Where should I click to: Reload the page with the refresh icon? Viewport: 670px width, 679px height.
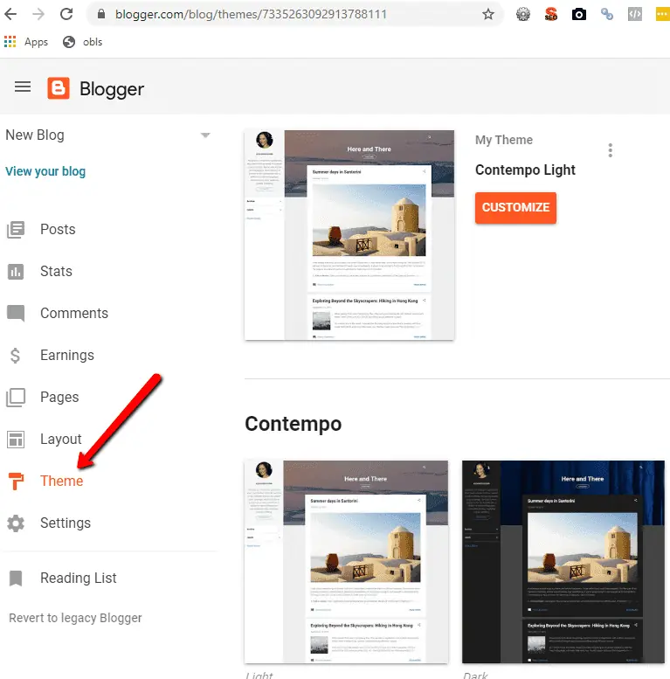[66, 14]
